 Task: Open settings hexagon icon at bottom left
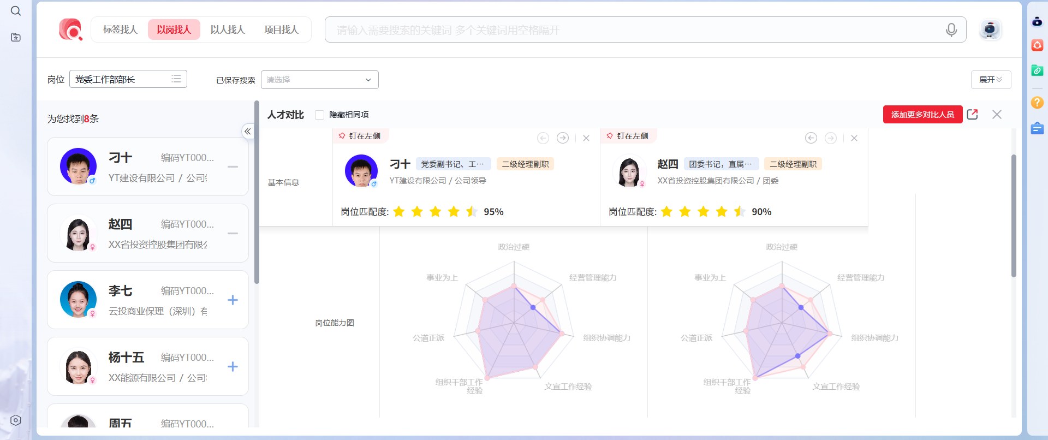point(16,420)
